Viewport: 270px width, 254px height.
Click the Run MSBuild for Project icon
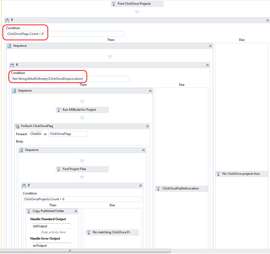59,110
